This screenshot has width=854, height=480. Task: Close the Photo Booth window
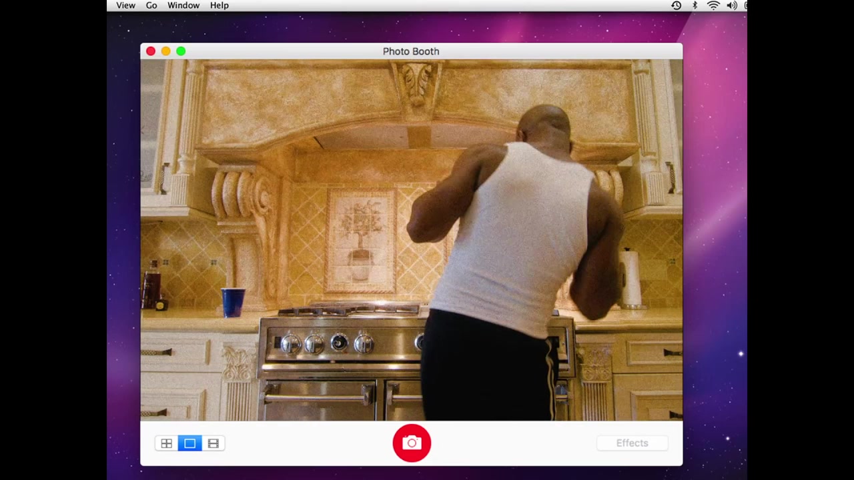(151, 51)
